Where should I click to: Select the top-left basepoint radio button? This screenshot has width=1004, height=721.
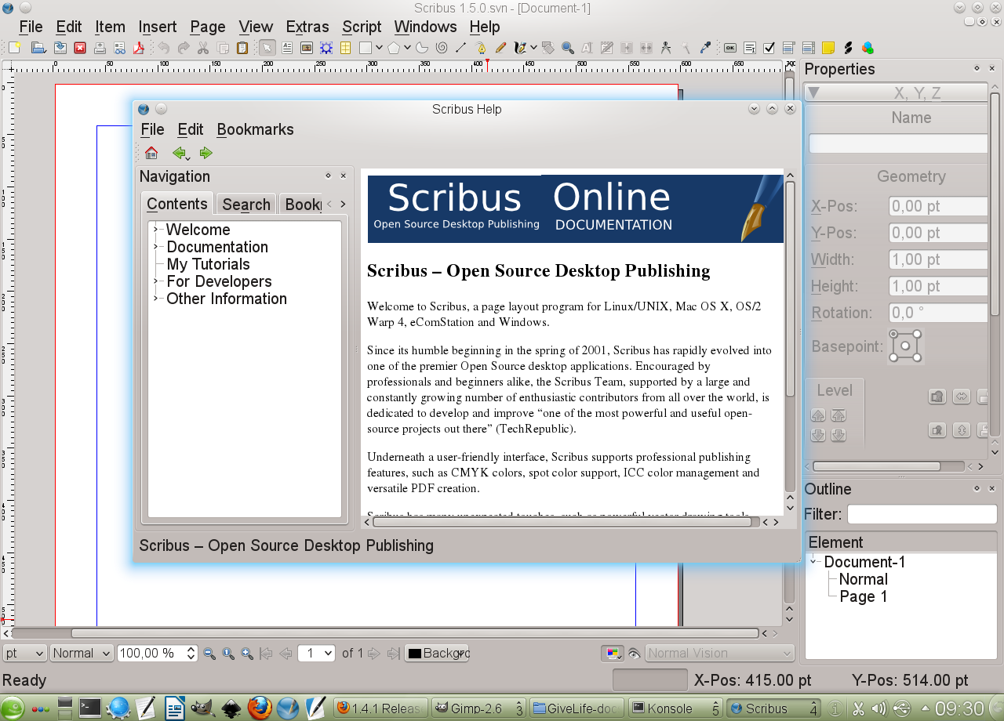(894, 335)
